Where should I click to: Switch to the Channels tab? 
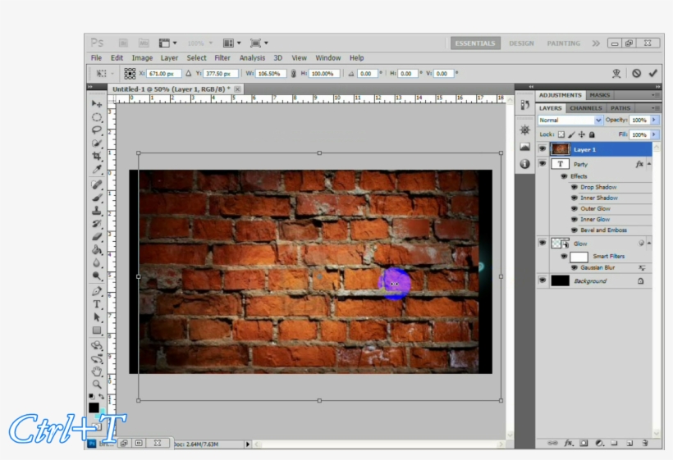pos(585,107)
